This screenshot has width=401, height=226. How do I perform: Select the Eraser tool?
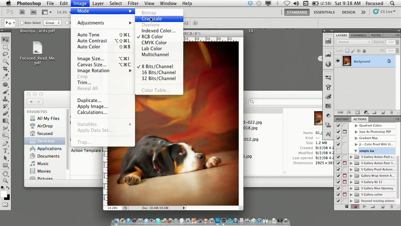click(6, 114)
